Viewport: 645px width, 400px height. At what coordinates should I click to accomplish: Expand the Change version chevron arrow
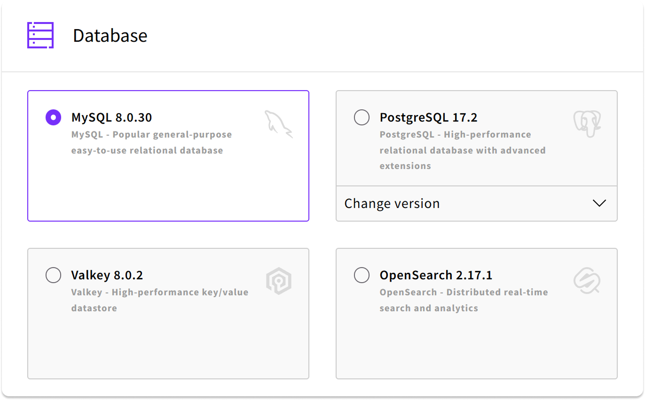click(x=599, y=203)
